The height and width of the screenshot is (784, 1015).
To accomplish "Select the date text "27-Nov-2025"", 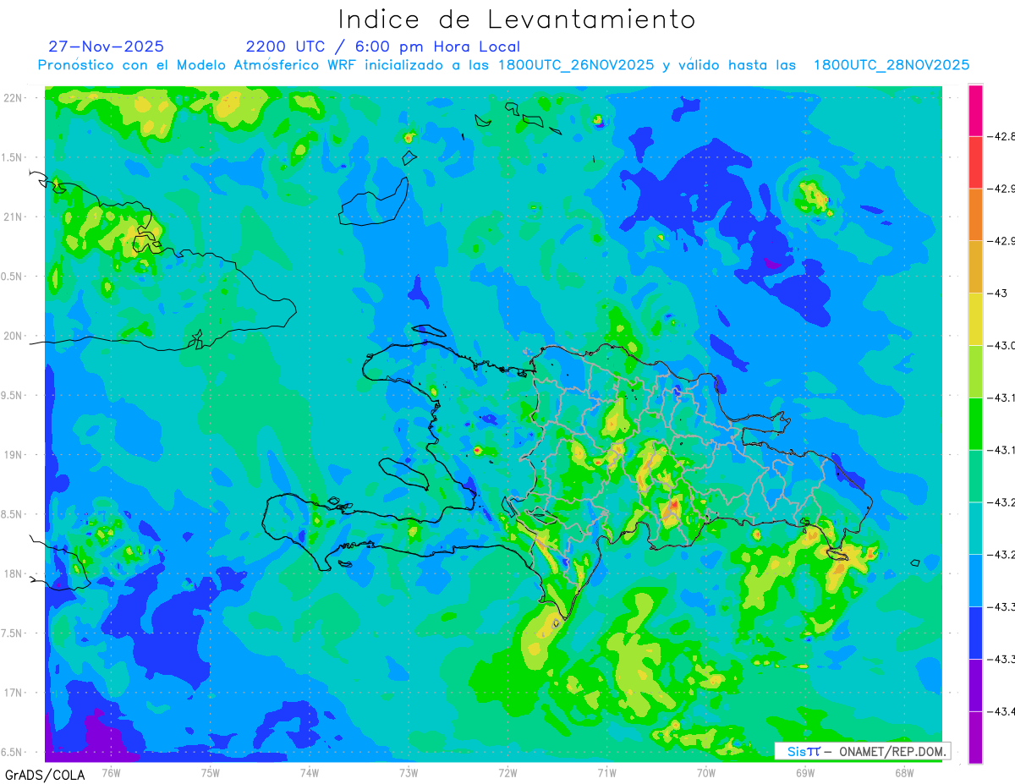I will tap(107, 47).
